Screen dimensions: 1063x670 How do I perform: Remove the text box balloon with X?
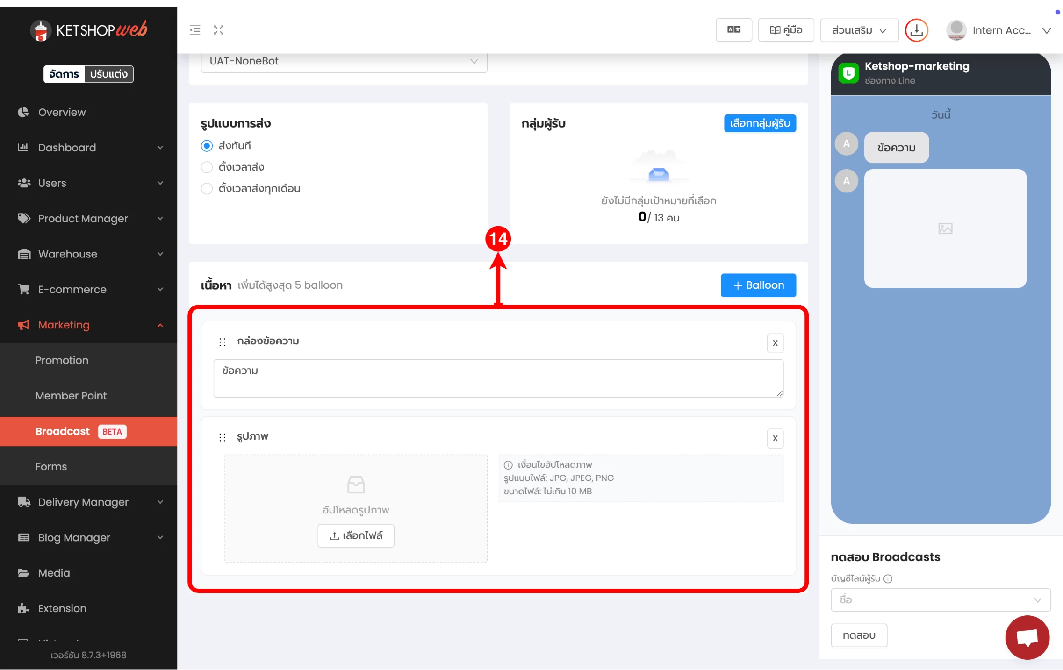775,343
